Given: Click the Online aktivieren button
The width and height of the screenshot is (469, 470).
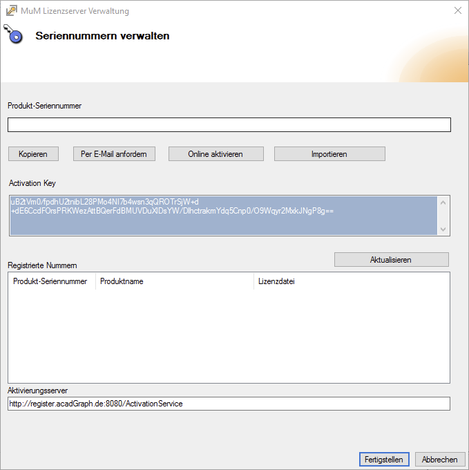Looking at the screenshot, I should (216, 154).
